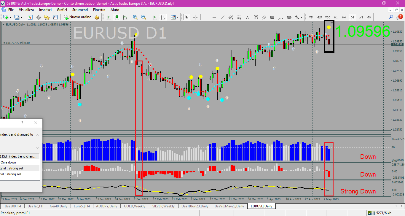Expand the indicators list dropdown arrow
Screen dimensions: 405x216
(178, 17)
